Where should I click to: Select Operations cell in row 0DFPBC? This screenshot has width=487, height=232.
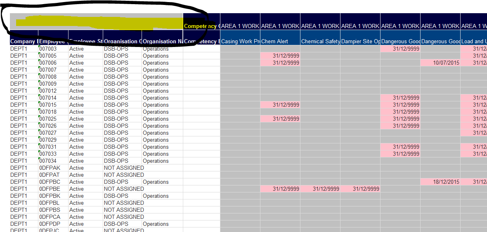pos(163,182)
